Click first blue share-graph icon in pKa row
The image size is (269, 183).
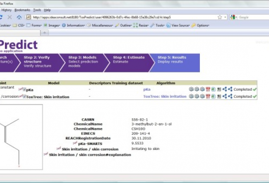pyautogui.click(x=225, y=89)
